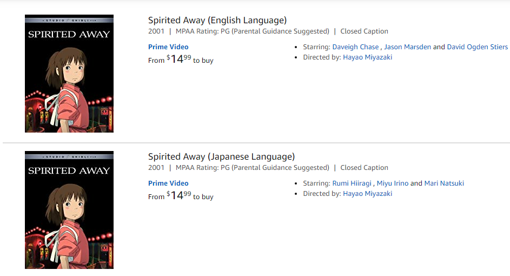This screenshot has width=510, height=276.
Task: Click the Japanese version poster thumbnail
Action: point(69,210)
